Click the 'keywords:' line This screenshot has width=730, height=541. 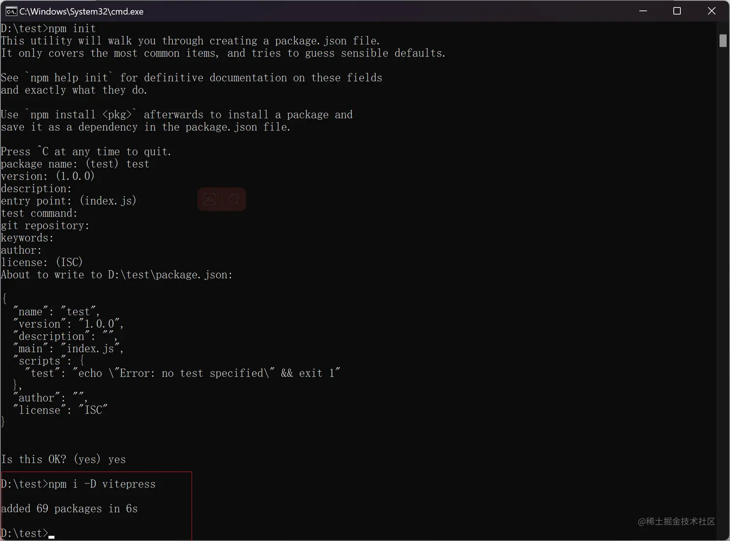(x=27, y=238)
